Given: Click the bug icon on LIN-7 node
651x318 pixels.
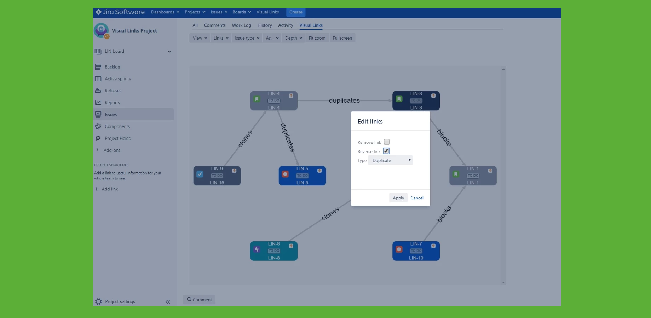Looking at the screenshot, I should click(399, 249).
